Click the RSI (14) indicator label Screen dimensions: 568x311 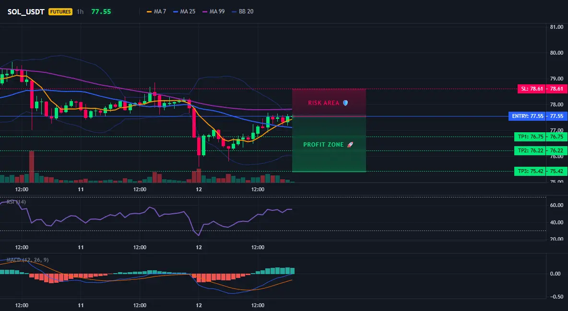pos(16,202)
